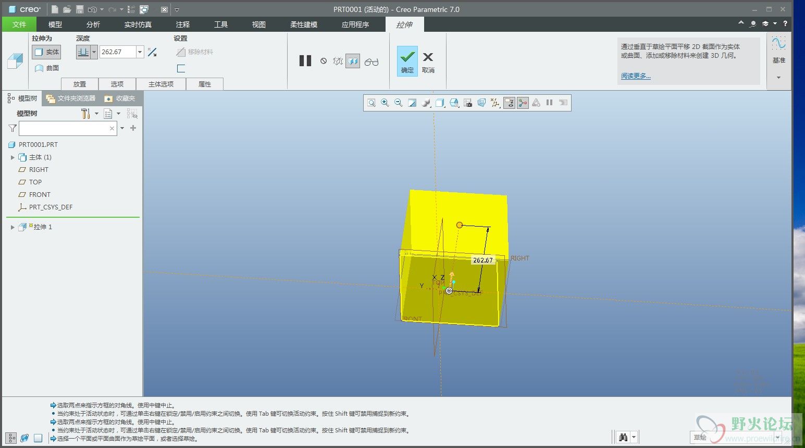Open the 放置 placement panel tab
The image size is (805, 448).
(80, 84)
